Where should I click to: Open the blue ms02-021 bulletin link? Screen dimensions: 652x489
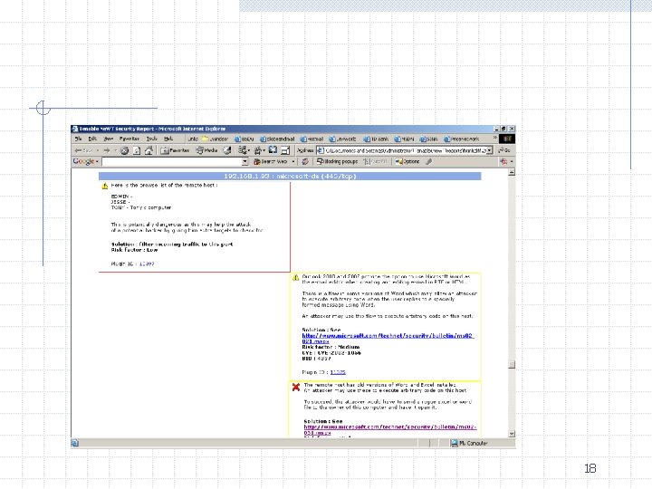(x=388, y=339)
